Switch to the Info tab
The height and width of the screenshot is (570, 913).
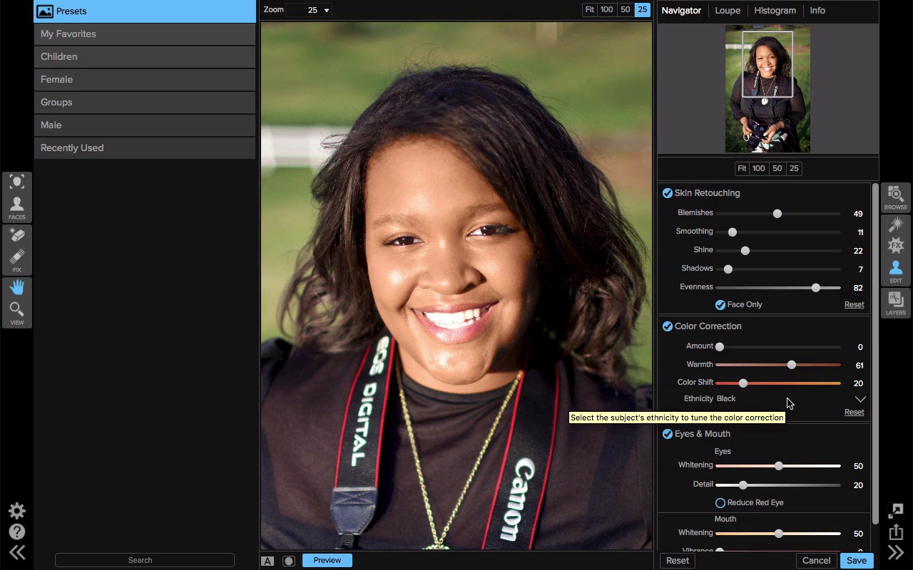[817, 11]
